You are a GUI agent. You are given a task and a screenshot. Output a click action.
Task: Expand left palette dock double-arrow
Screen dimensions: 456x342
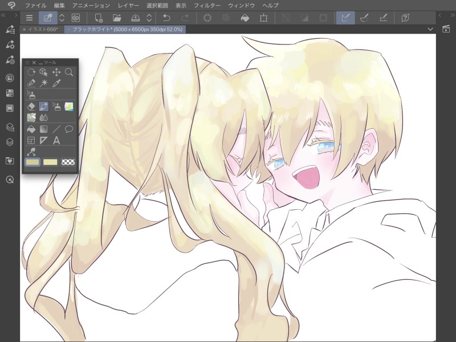[3, 15]
